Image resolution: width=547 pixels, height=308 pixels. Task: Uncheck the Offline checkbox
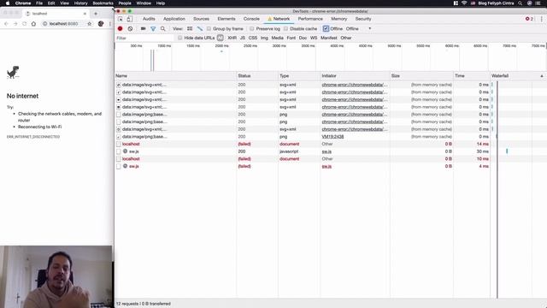[326, 28]
